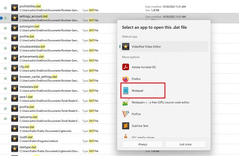
Task: Click the icon for cloudsavedata.dat
Action: click(x=15, y=48)
